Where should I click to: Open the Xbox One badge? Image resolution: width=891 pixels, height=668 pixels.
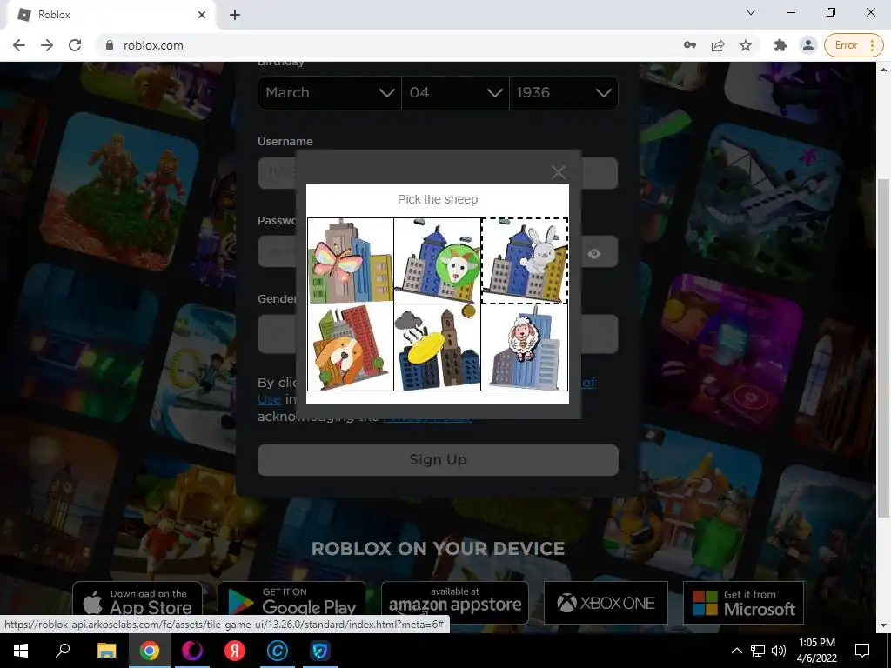(606, 602)
